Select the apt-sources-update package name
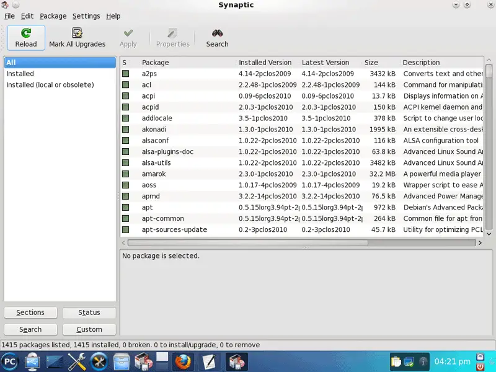The height and width of the screenshot is (372, 496). click(x=174, y=229)
